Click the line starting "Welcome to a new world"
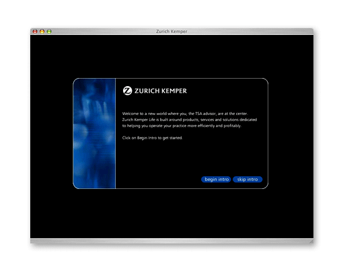 tap(185, 114)
